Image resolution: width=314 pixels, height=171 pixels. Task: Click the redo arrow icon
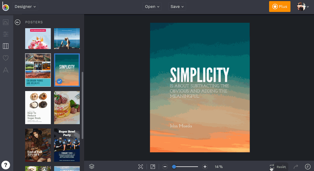(296, 167)
